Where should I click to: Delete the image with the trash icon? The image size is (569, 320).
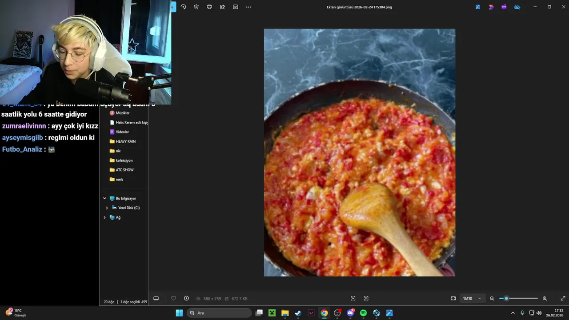(196, 7)
